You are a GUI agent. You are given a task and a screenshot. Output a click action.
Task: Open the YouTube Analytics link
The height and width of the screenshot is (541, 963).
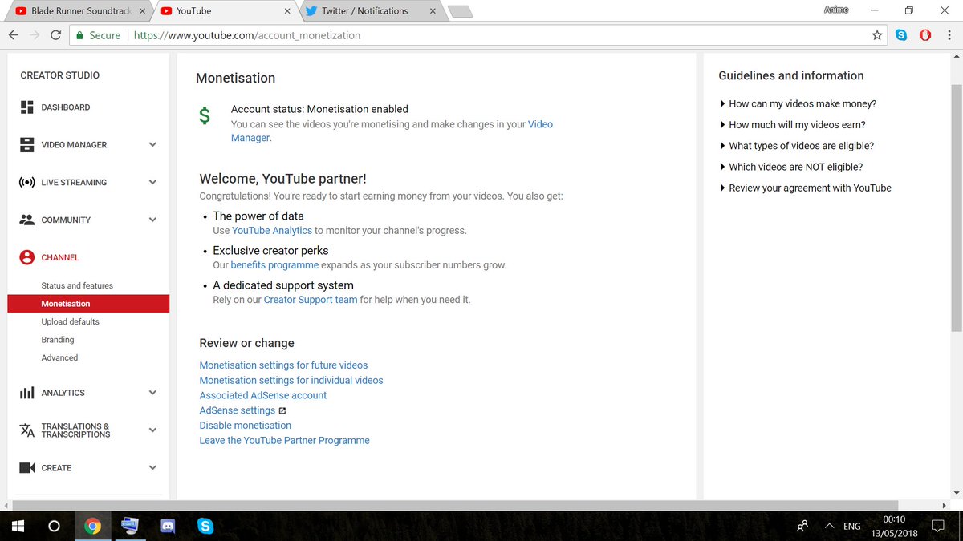(272, 230)
